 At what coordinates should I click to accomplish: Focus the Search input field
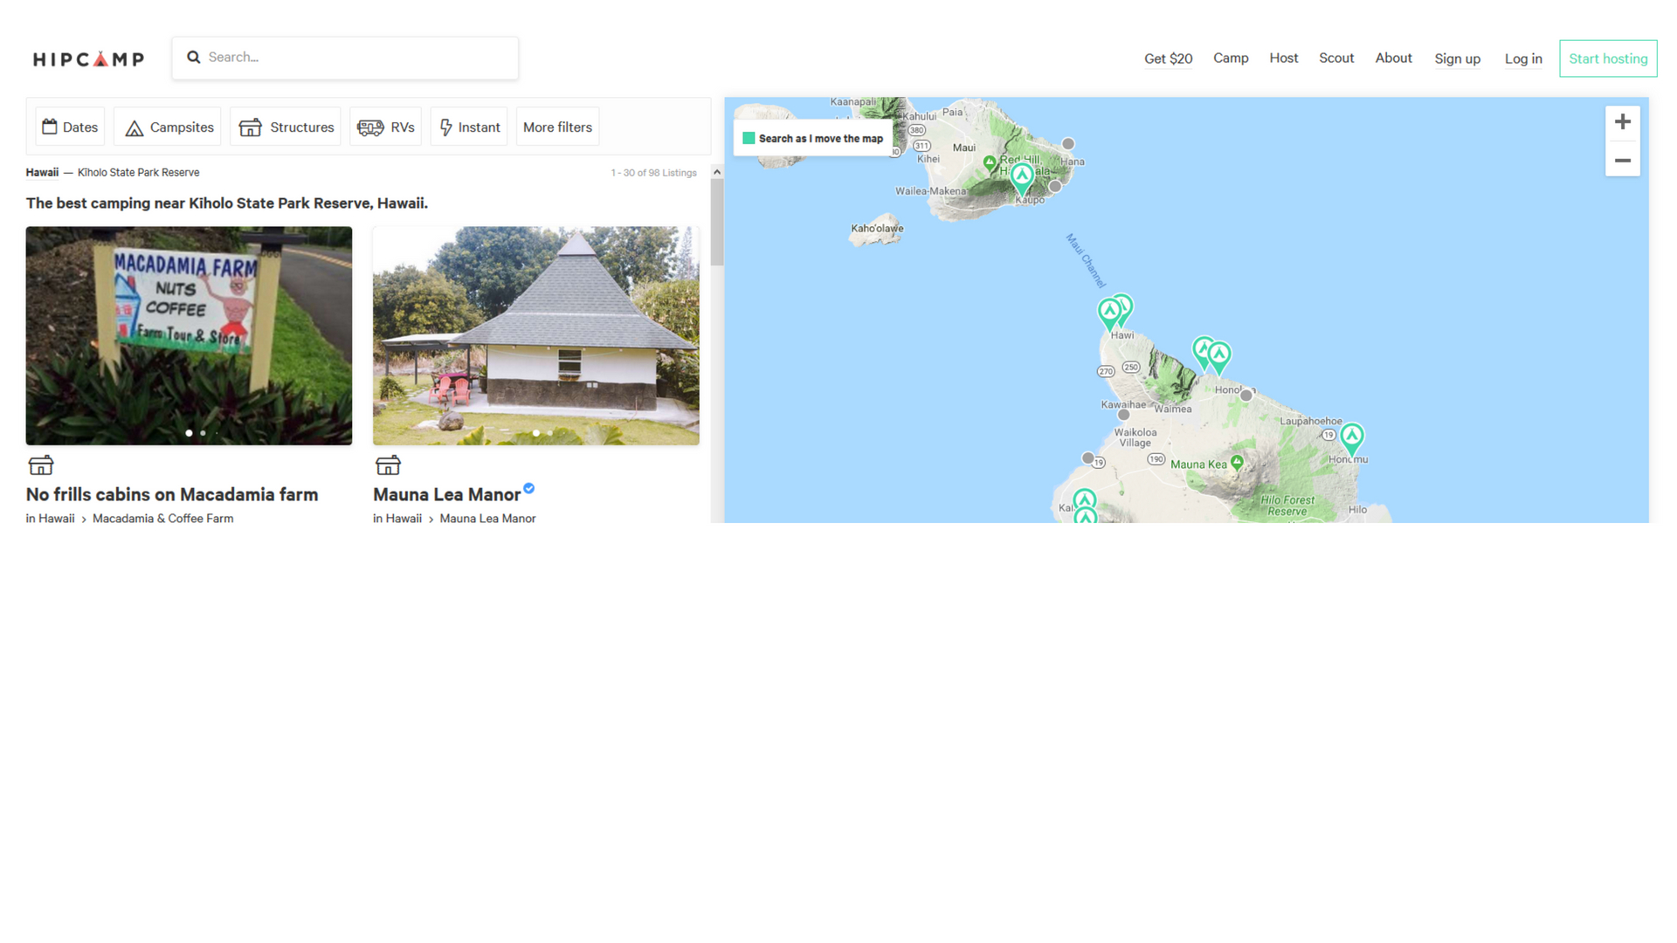[x=345, y=58]
